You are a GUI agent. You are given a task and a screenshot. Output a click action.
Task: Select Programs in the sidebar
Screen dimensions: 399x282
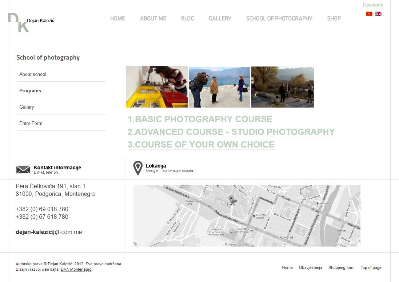pos(30,91)
